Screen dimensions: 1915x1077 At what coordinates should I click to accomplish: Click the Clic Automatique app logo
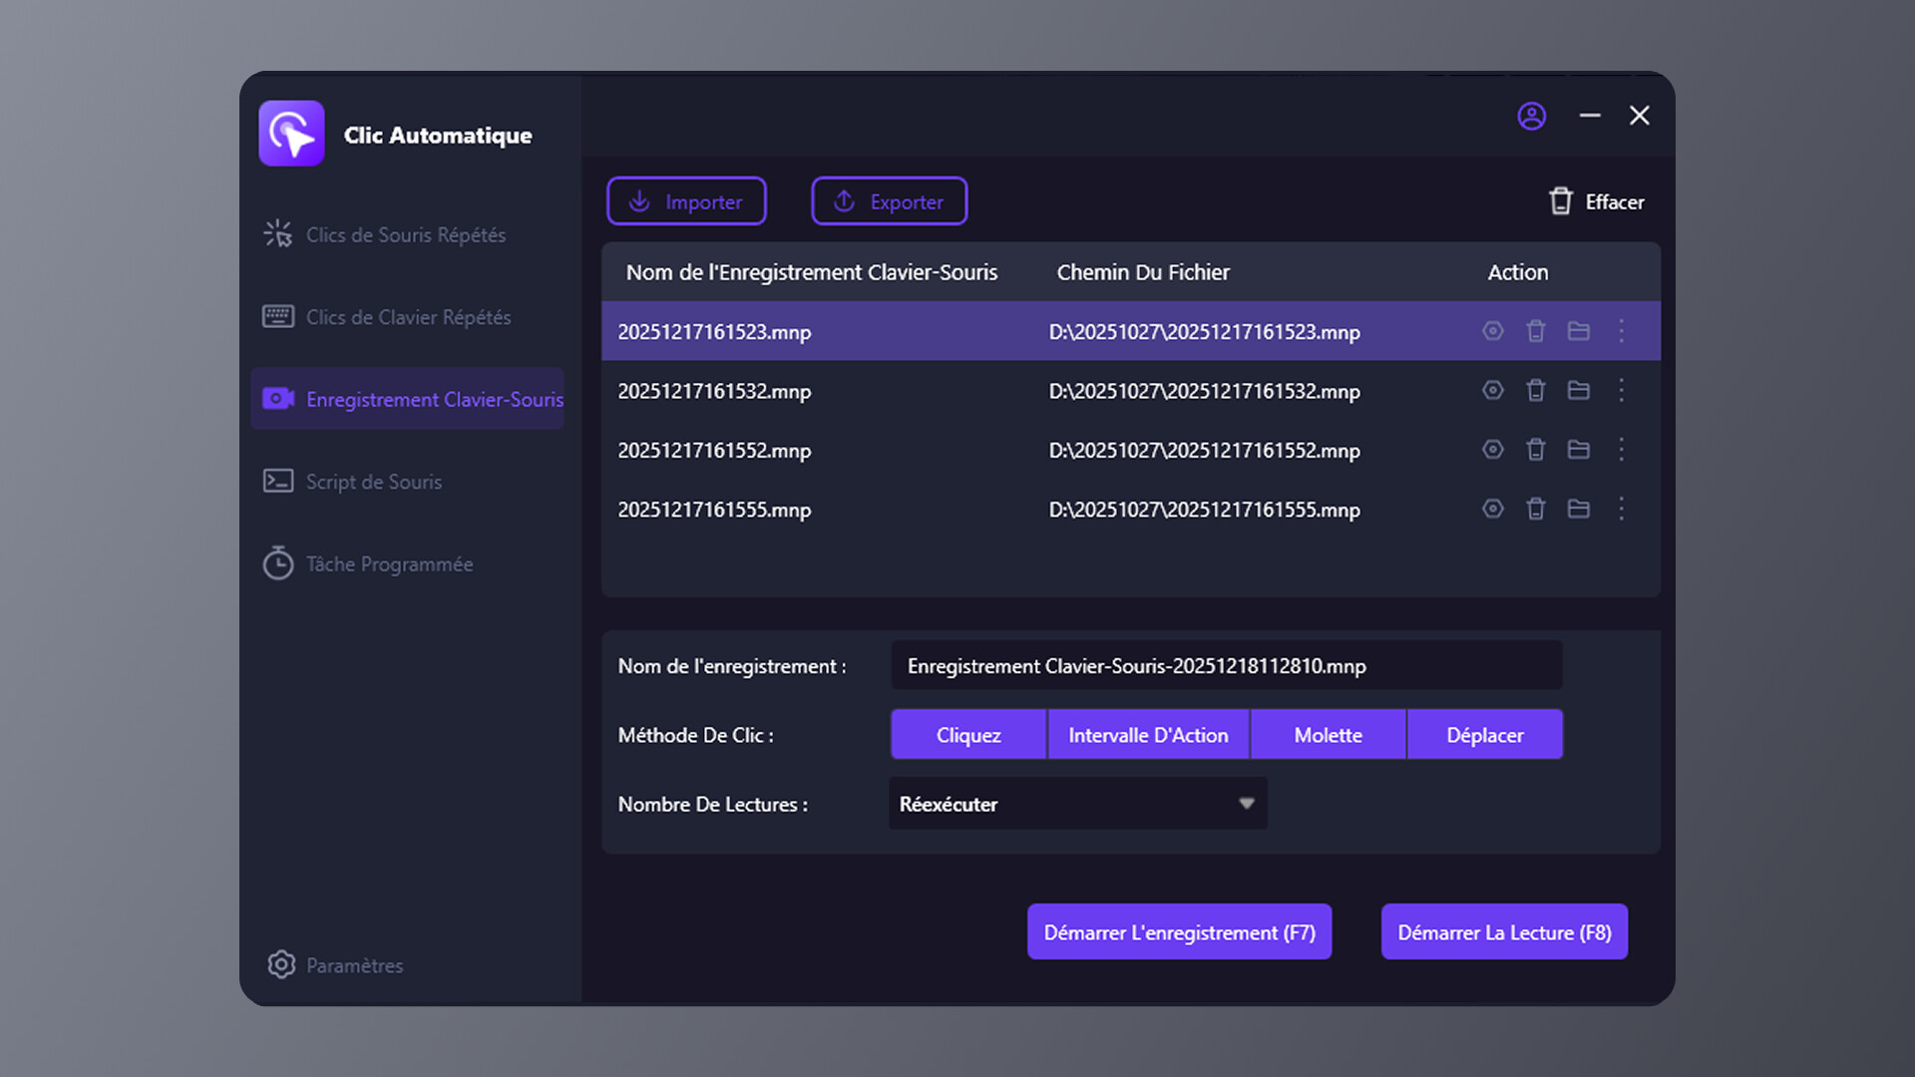pyautogui.click(x=291, y=134)
